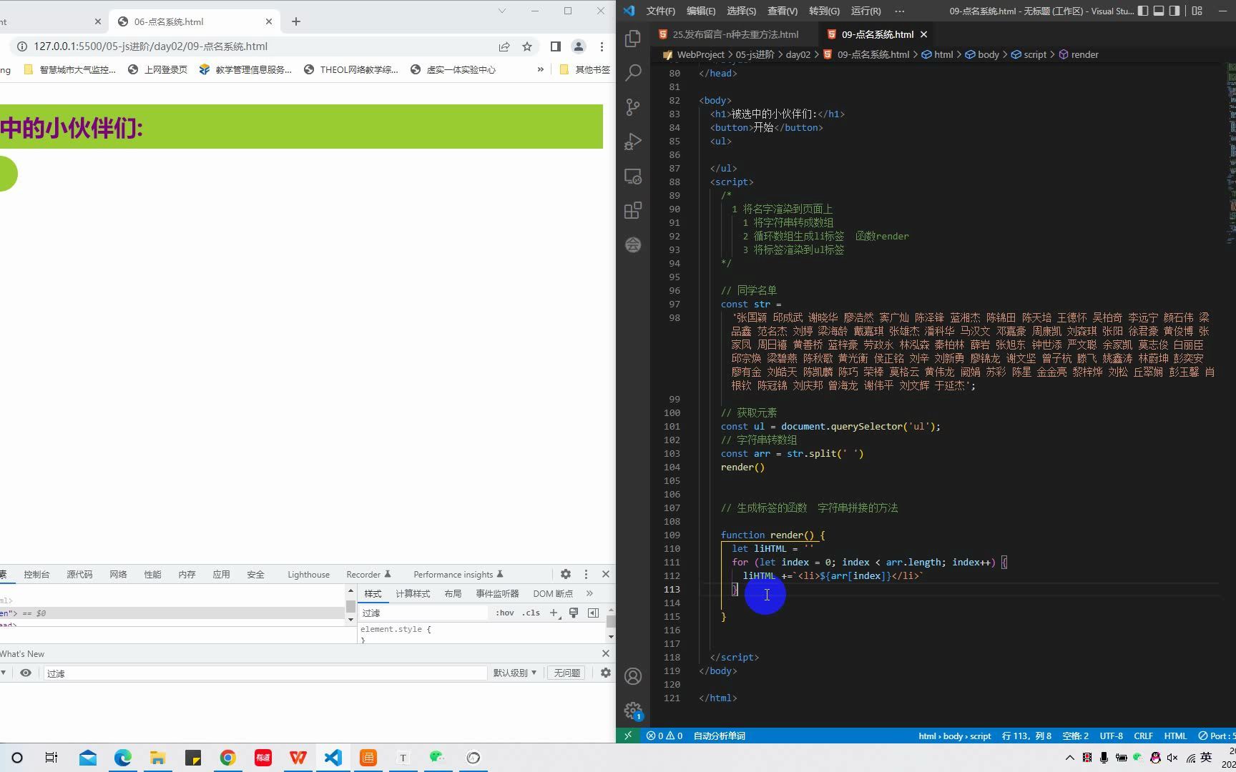Click the errors and warnings status counter
The width and height of the screenshot is (1236, 772).
pos(664,736)
